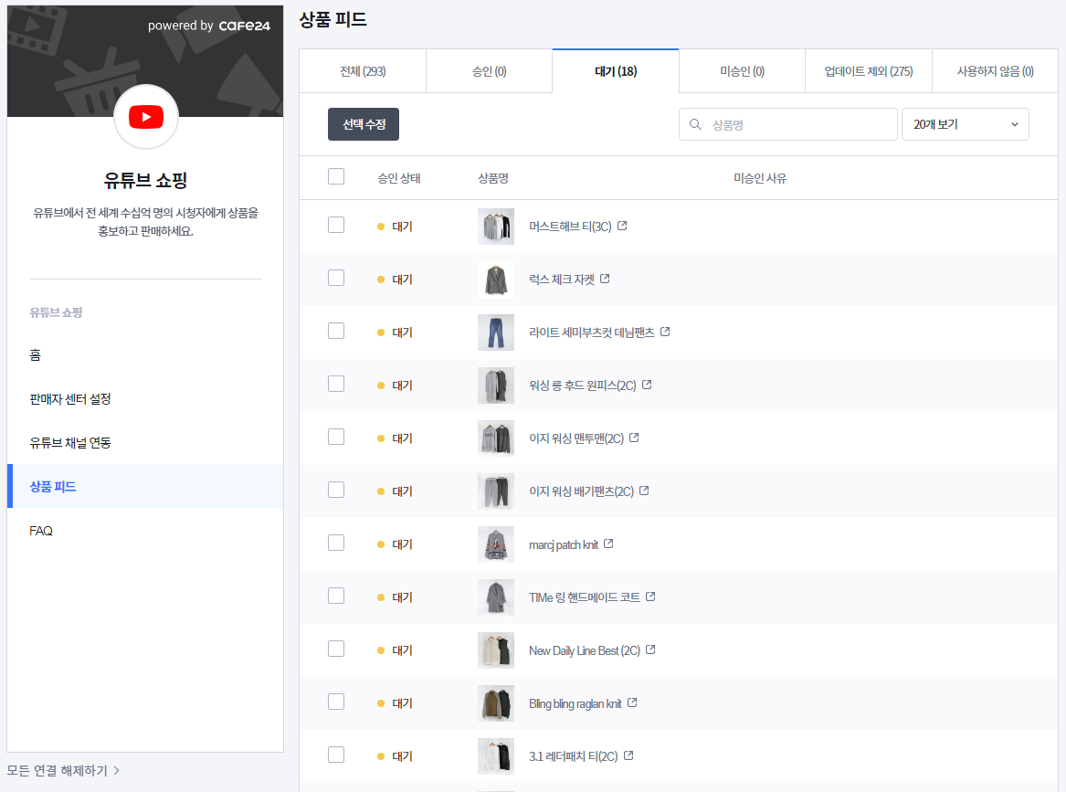
Task: Check the box for Bling bling raglan knit
Action: (x=336, y=702)
